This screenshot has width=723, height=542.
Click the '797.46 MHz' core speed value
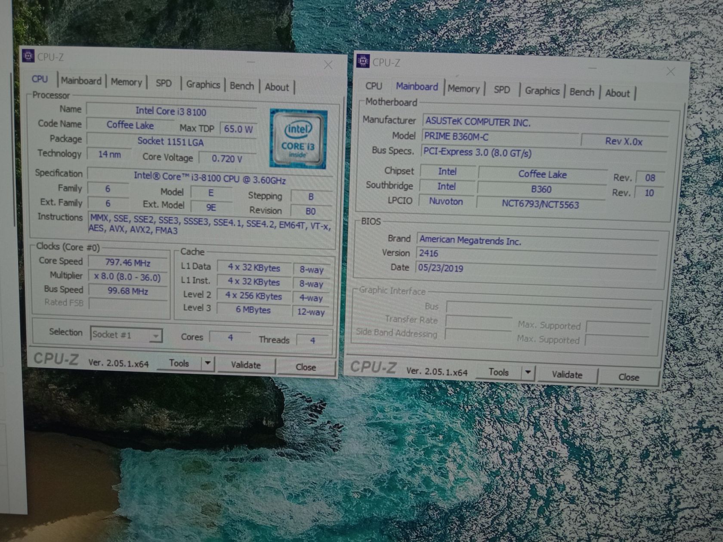click(x=128, y=262)
